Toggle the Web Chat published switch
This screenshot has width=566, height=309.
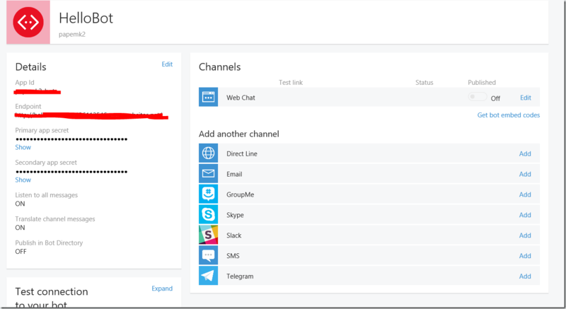pos(478,97)
